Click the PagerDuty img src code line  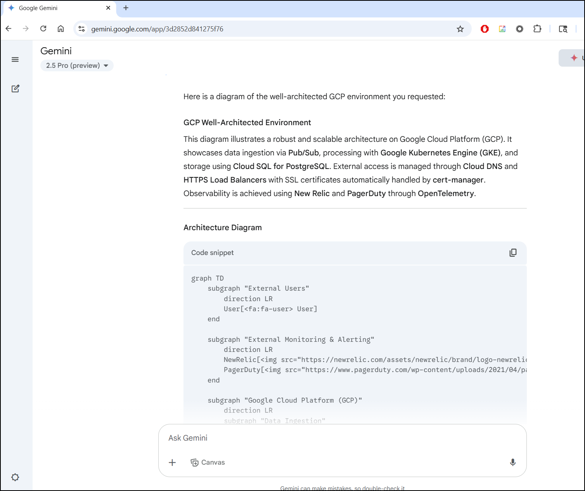pyautogui.click(x=375, y=370)
